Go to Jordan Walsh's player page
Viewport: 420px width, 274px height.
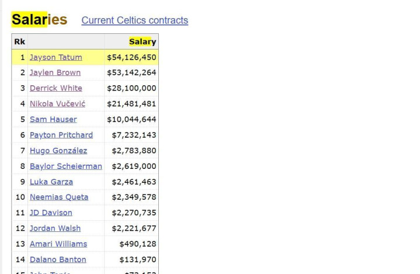[x=55, y=228]
